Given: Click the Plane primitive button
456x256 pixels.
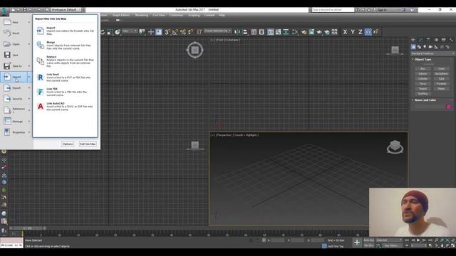Looking at the screenshot, I should (441, 88).
